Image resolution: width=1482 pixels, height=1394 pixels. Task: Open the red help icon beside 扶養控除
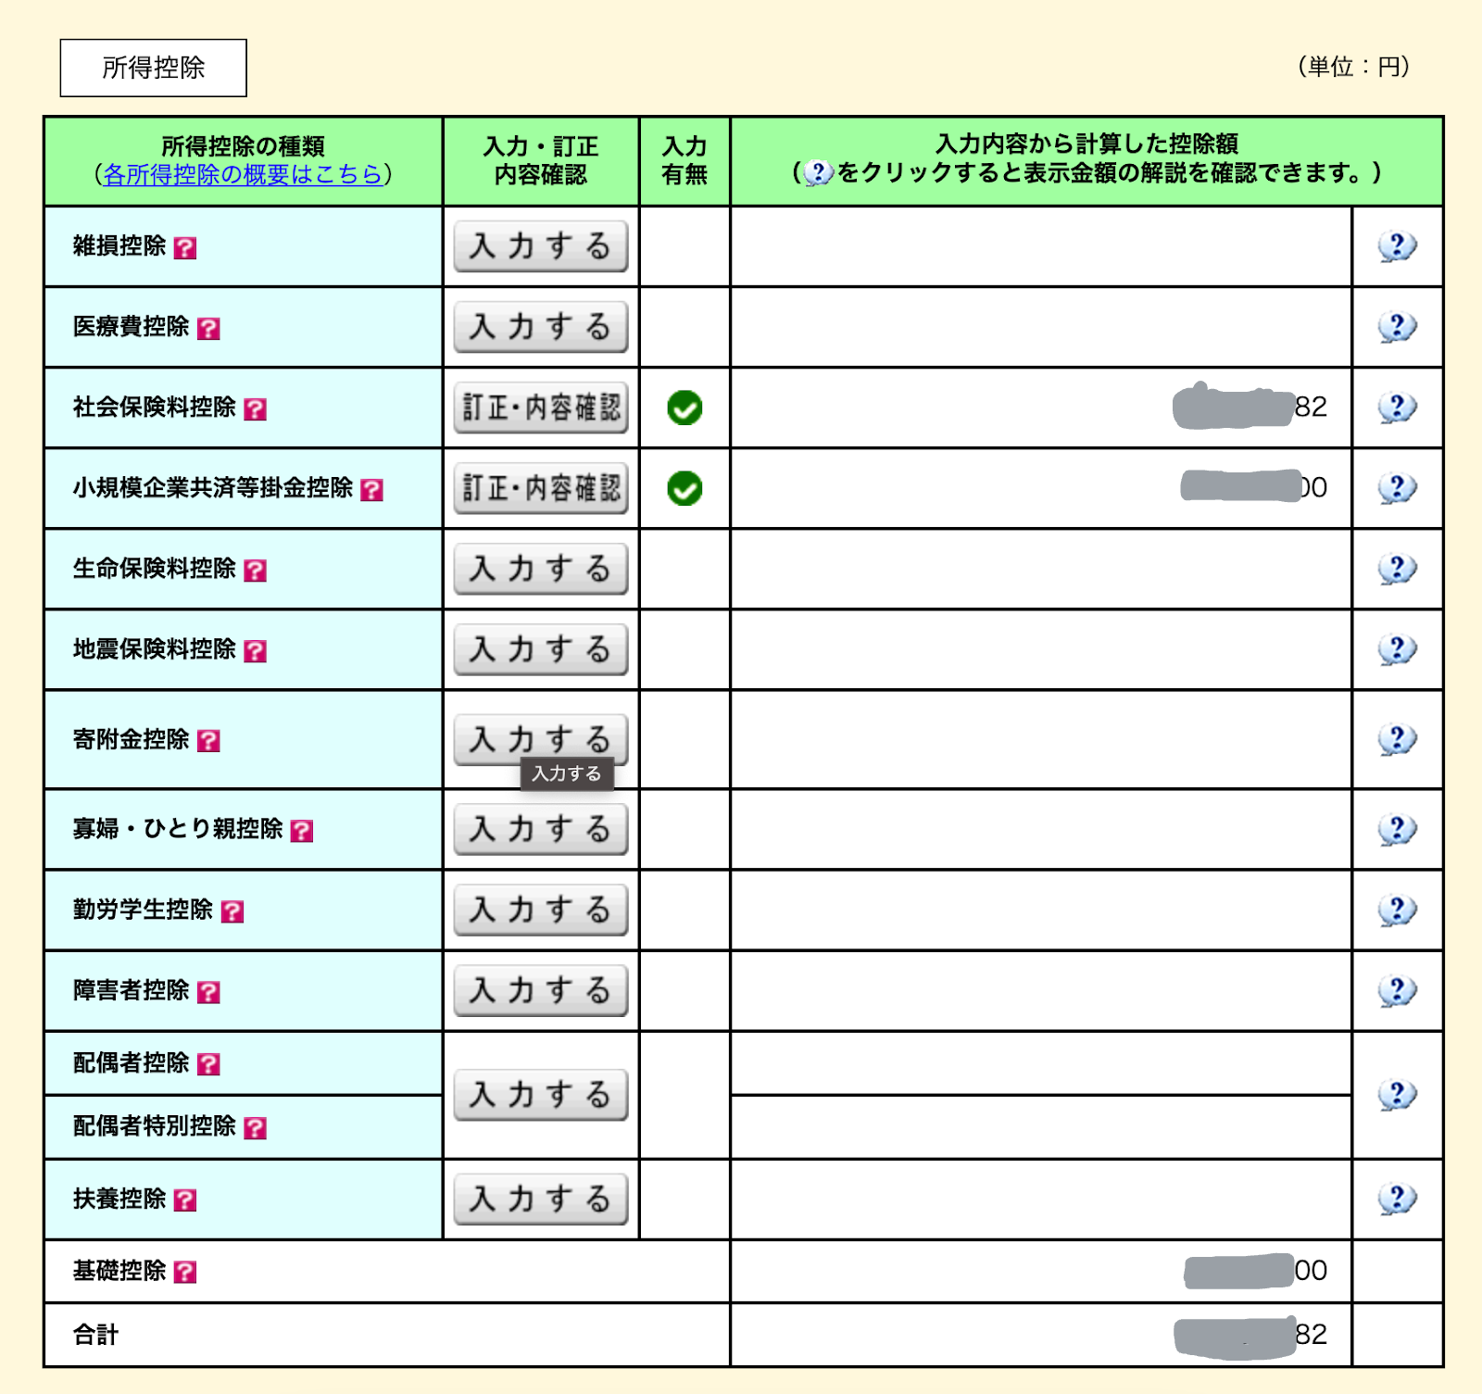pos(185,1200)
